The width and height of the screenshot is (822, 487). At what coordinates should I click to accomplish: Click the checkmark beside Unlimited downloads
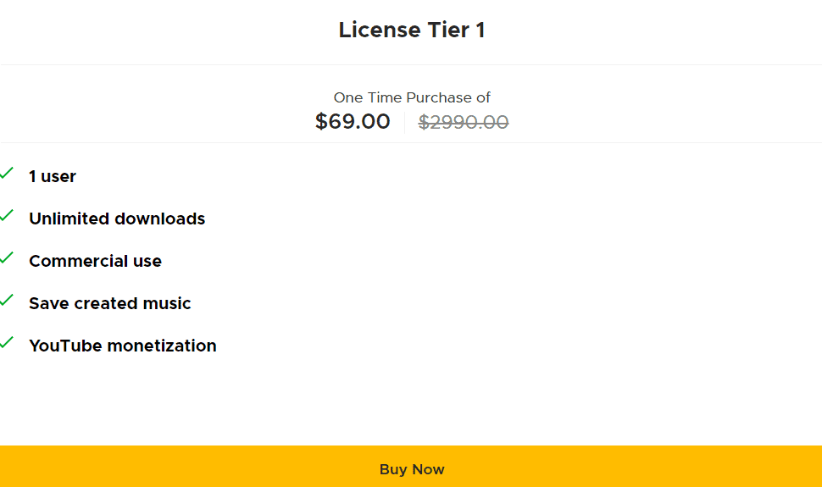7,216
